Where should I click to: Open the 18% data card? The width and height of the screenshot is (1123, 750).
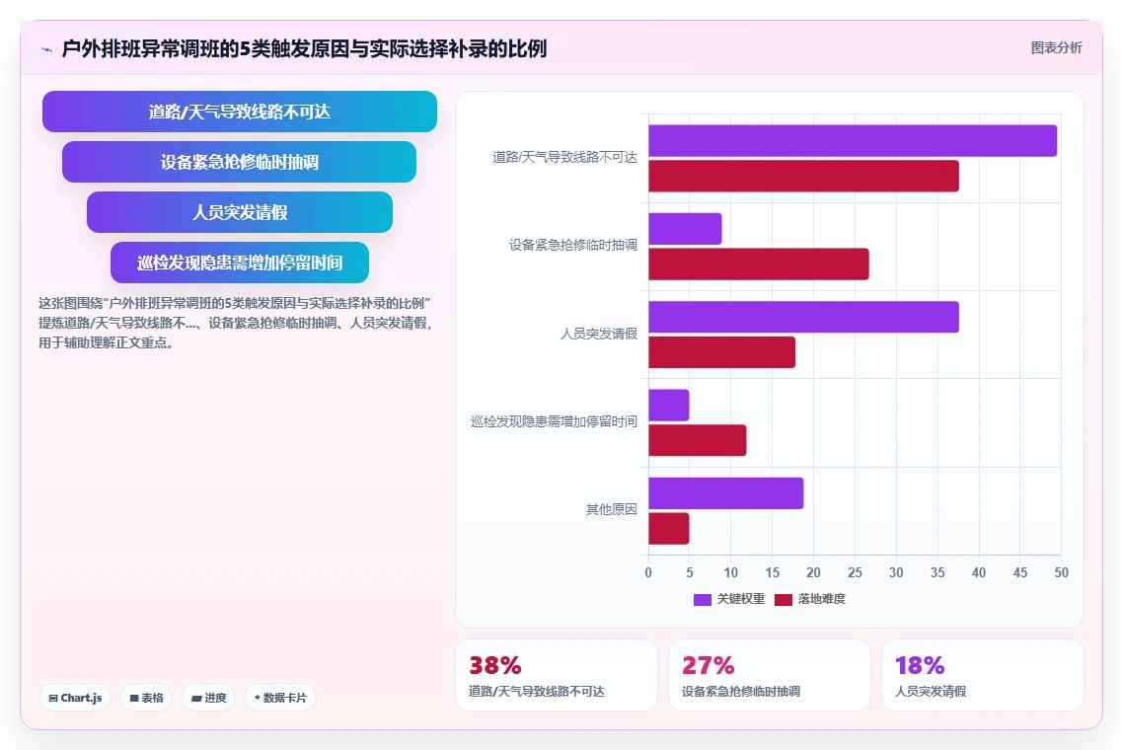tap(983, 675)
